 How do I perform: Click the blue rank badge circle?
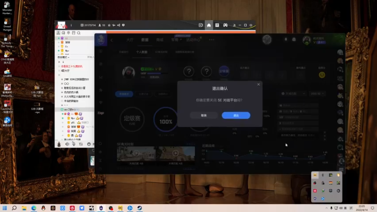tap(224, 71)
